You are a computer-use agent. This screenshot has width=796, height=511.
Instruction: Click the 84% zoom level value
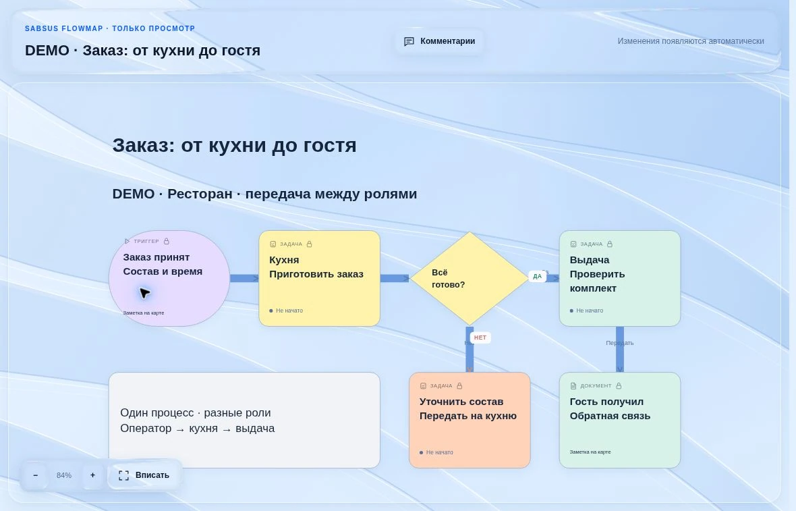[64, 475]
